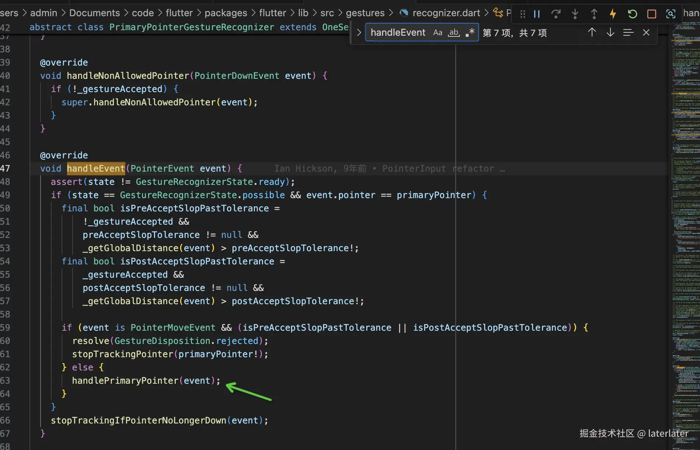The width and height of the screenshot is (700, 450).
Task: Click GestureRecognizerState.ready in the assert
Action: point(210,182)
